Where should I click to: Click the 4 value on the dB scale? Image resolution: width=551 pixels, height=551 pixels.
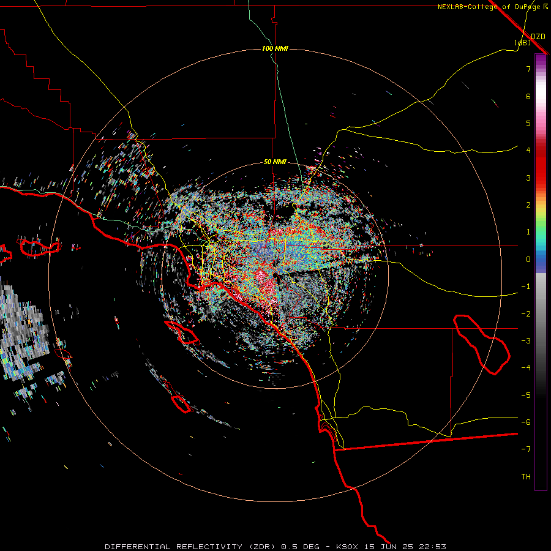click(x=528, y=151)
